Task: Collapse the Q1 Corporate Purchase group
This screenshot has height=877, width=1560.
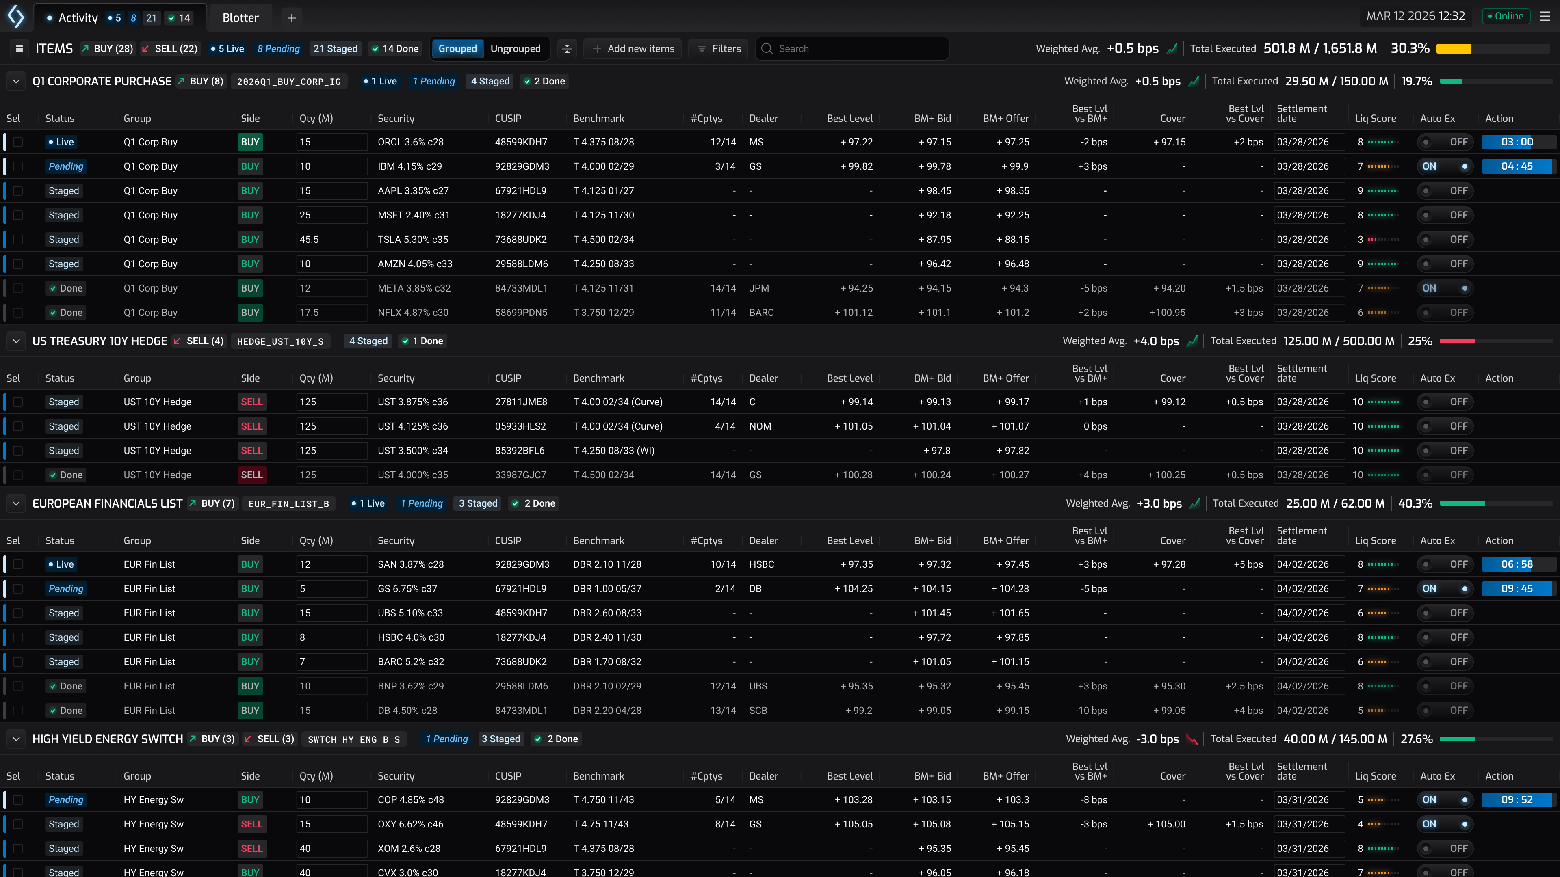Action: [x=16, y=81]
